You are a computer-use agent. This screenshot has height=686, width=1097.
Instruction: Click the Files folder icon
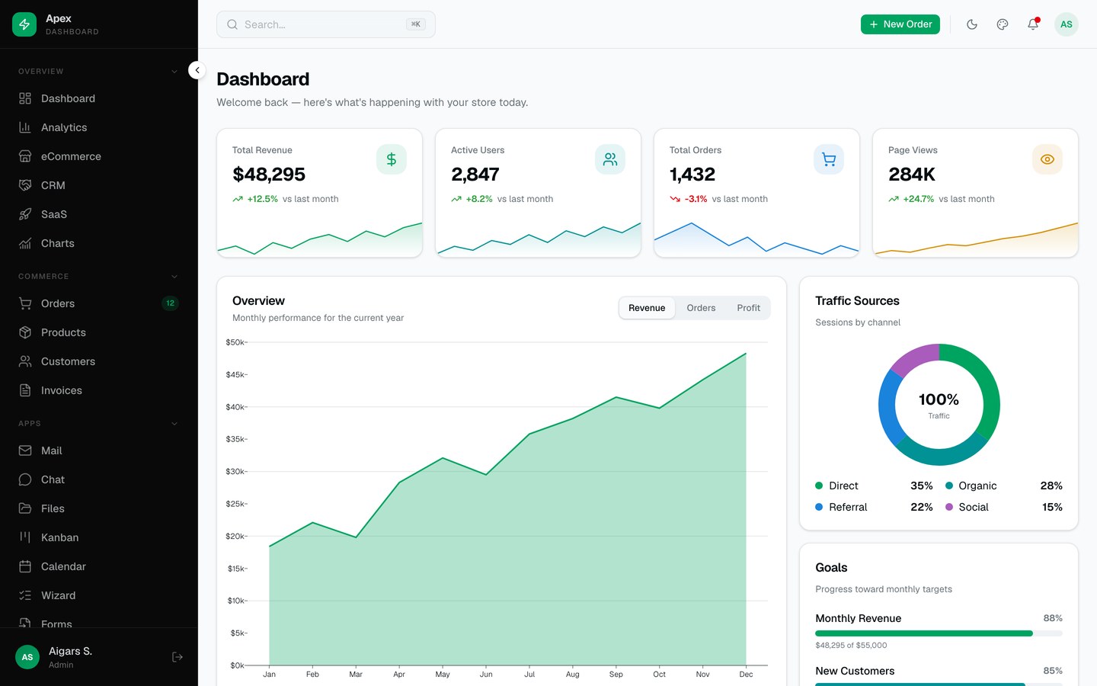pos(25,508)
